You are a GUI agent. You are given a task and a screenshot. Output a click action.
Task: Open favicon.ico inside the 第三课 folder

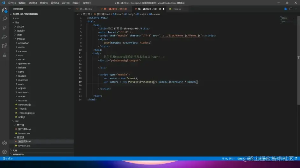click(x=24, y=145)
